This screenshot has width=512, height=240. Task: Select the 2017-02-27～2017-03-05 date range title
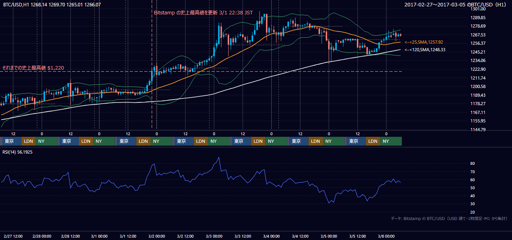pos(456,5)
